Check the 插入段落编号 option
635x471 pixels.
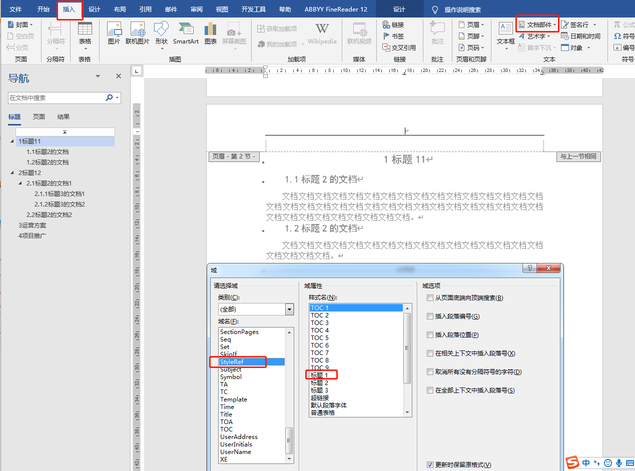tap(430, 316)
